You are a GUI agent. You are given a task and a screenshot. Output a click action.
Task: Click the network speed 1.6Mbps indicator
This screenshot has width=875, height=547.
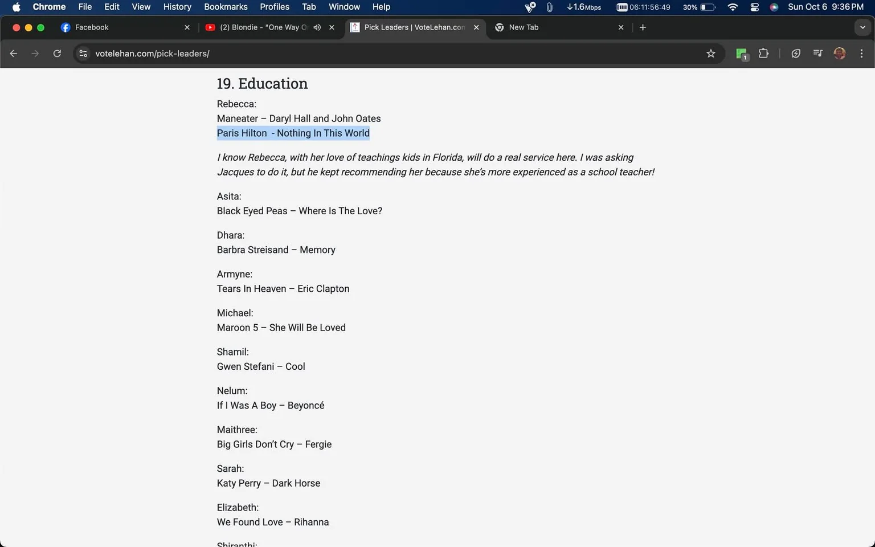[584, 7]
